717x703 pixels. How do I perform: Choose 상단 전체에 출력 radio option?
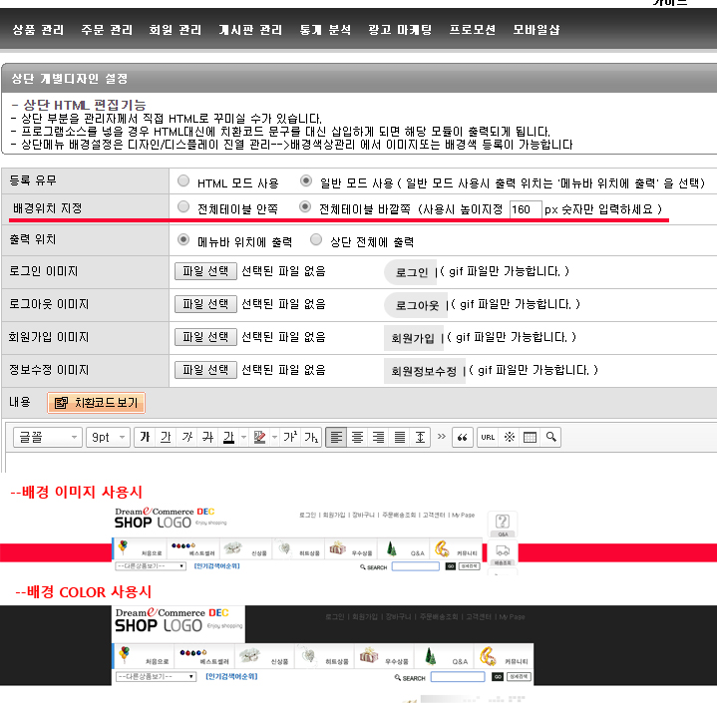pos(316,240)
